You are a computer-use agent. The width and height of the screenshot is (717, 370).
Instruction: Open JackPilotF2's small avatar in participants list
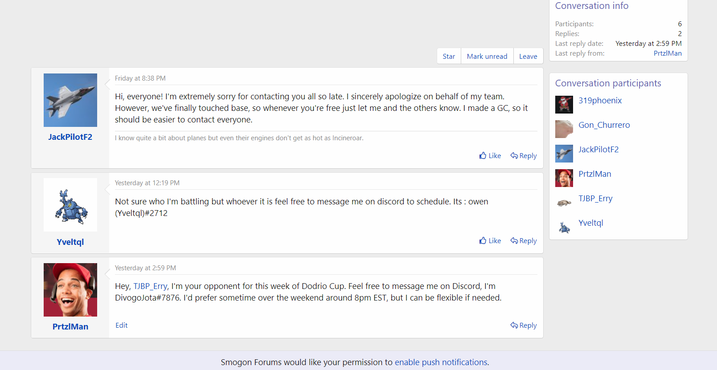point(564,154)
